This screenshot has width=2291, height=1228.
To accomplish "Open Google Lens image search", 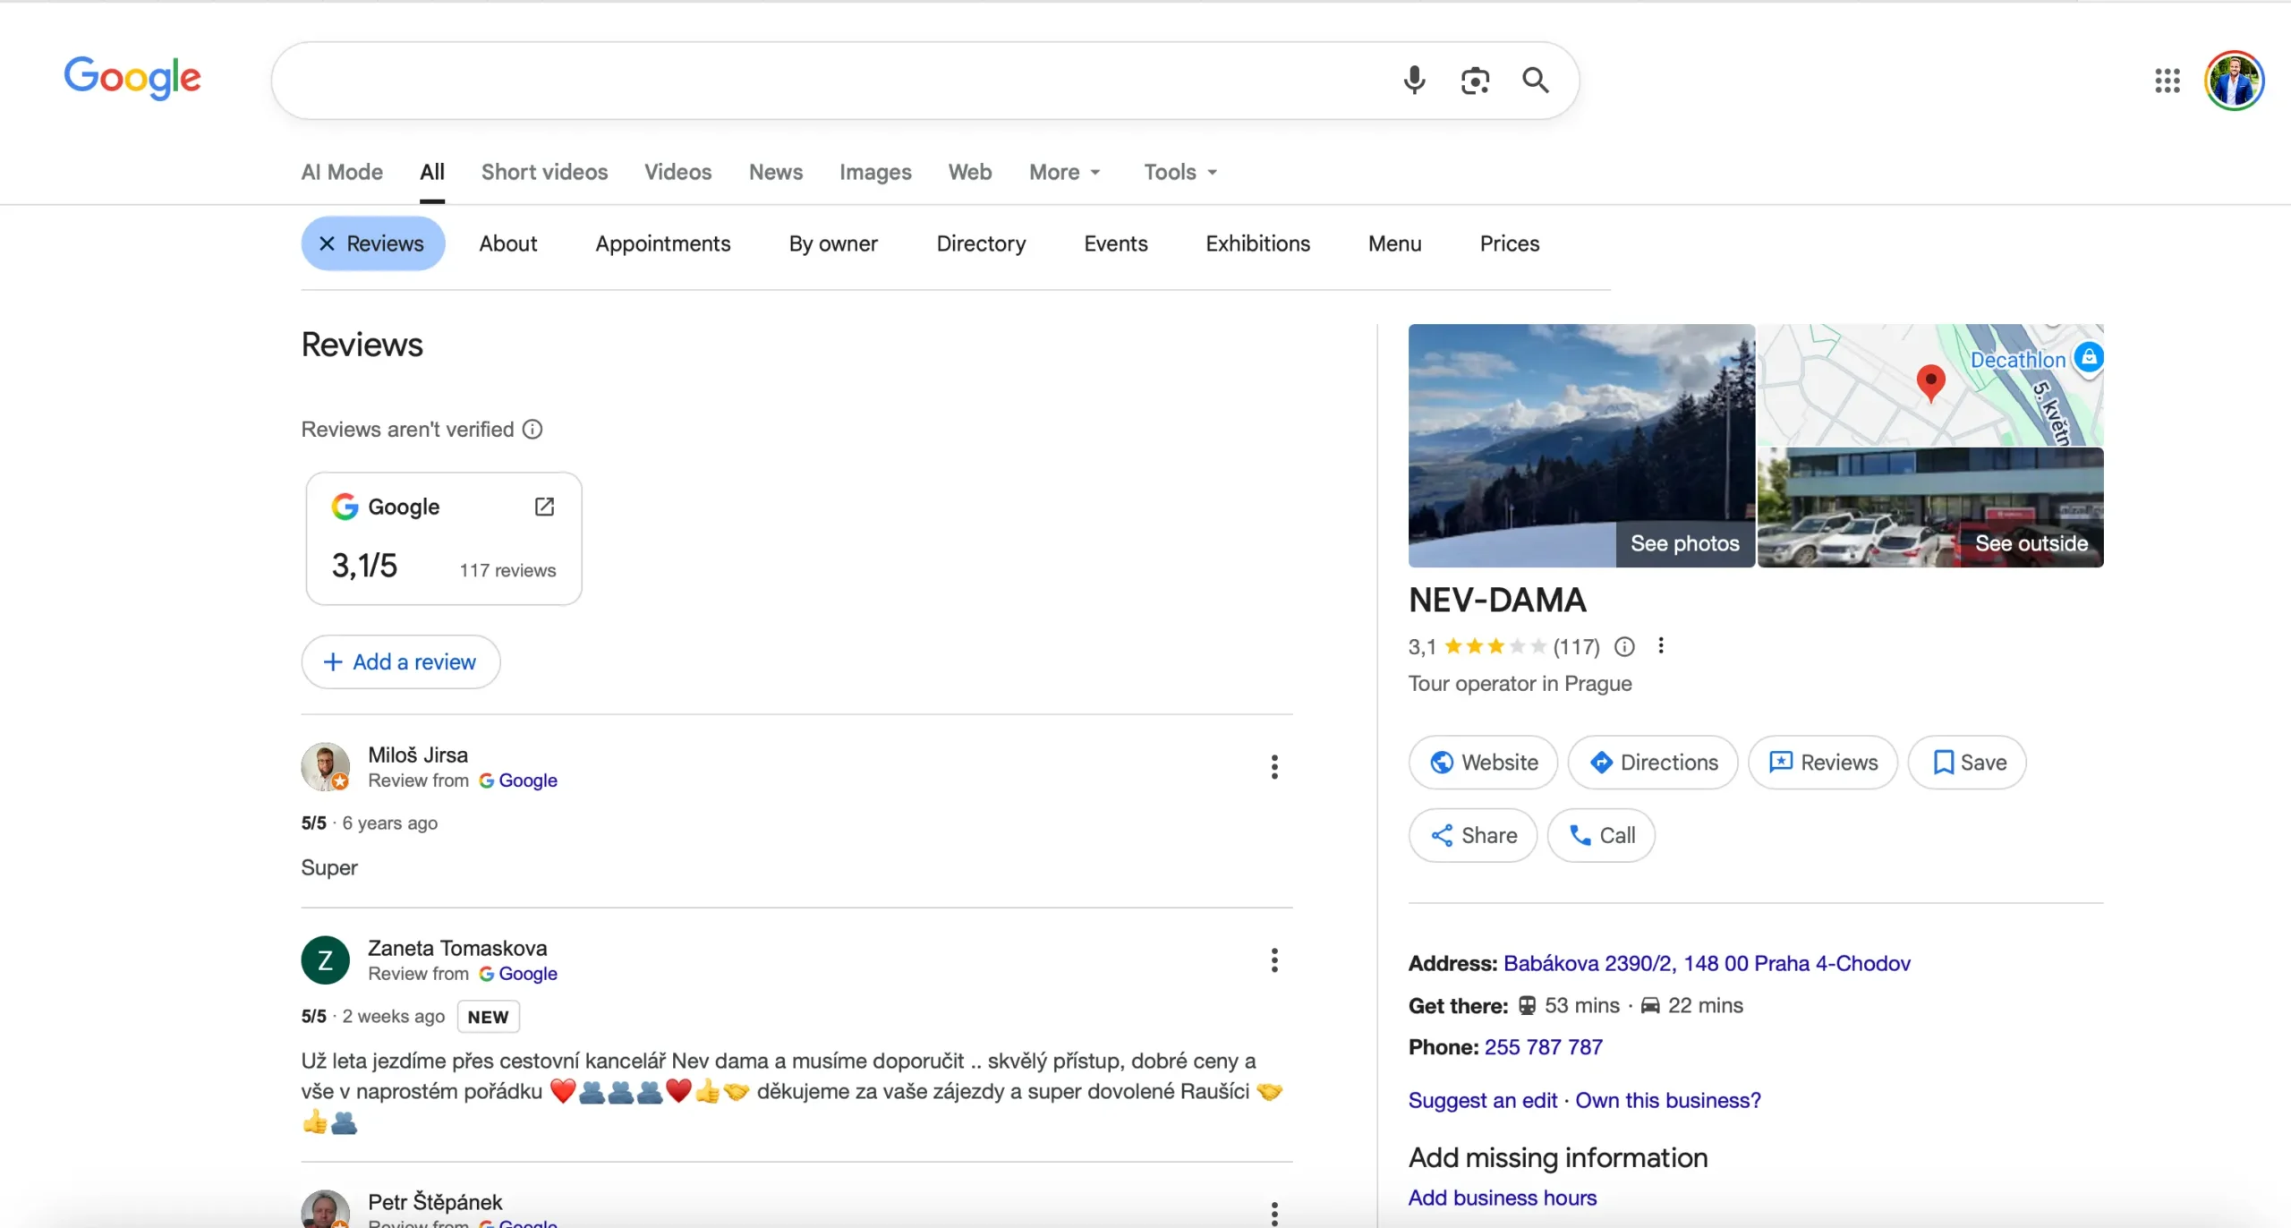I will click(1475, 80).
